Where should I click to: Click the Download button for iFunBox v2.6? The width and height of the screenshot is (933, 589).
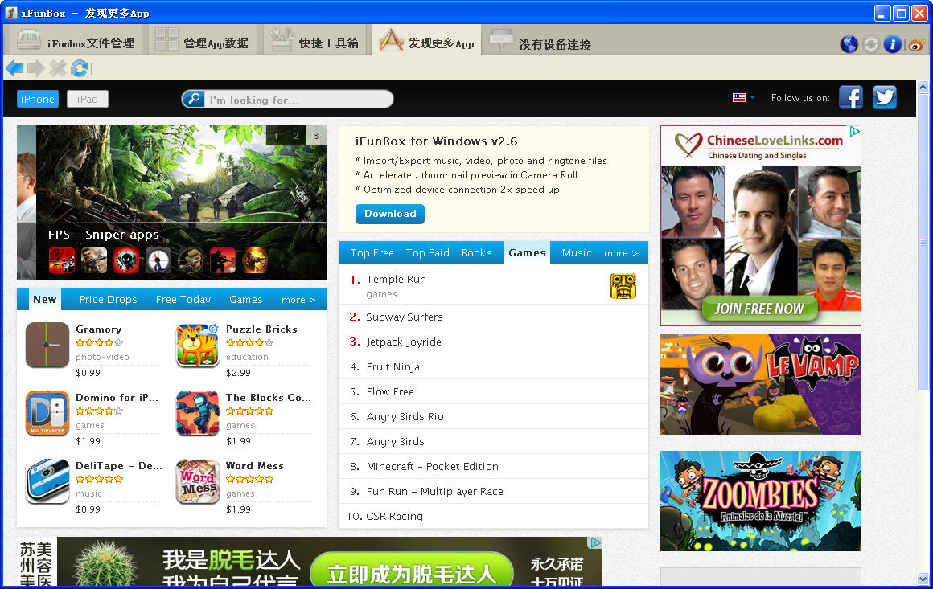(x=390, y=214)
